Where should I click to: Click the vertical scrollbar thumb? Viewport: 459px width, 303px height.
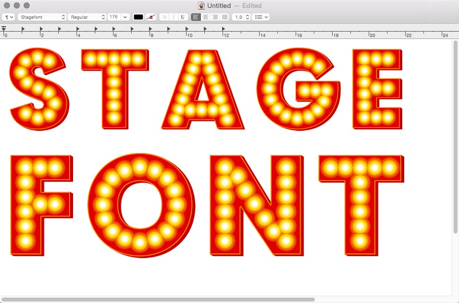(455, 137)
